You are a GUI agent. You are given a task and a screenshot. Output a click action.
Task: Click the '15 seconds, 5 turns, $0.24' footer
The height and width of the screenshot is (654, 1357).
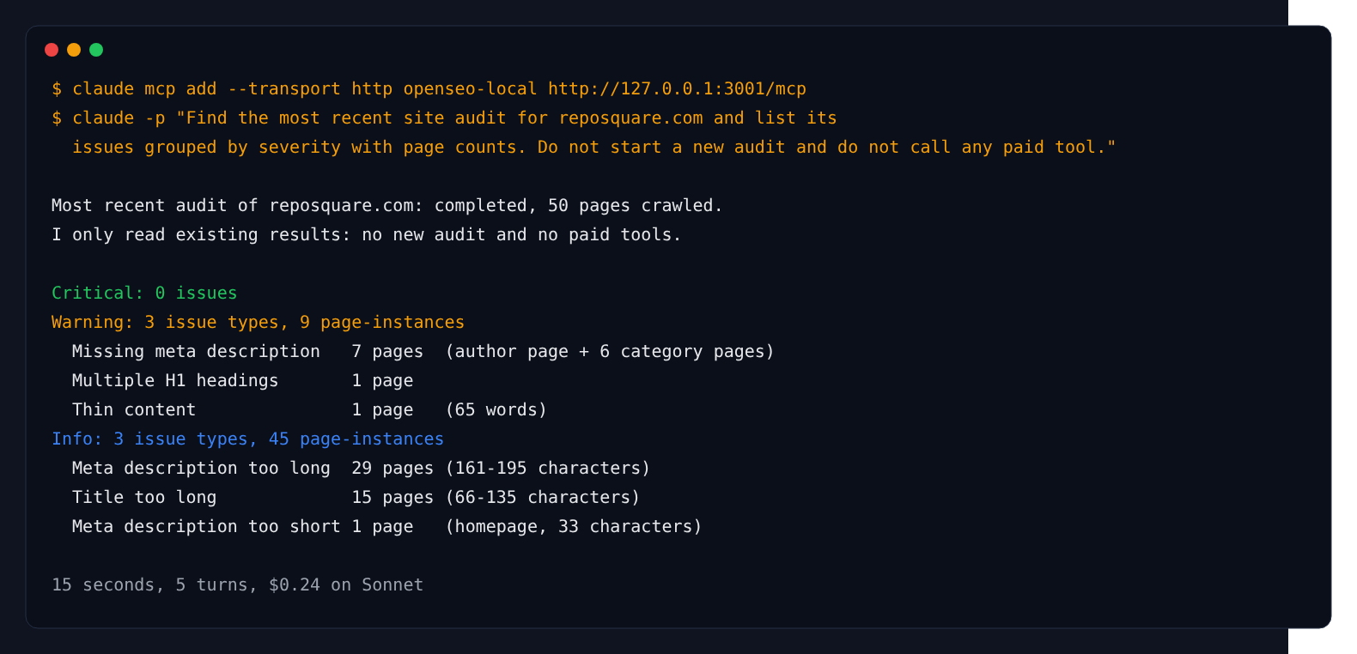(237, 585)
